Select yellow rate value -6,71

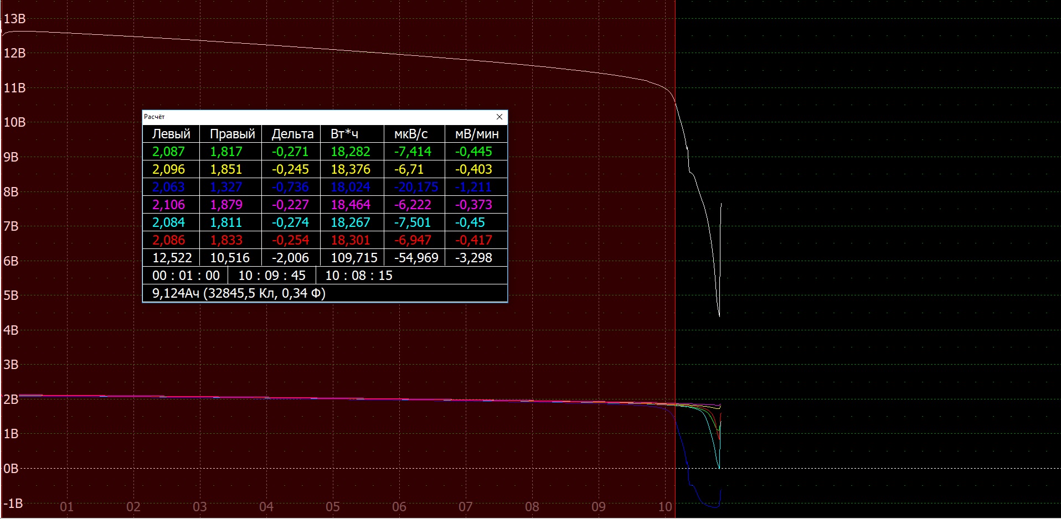click(x=409, y=169)
